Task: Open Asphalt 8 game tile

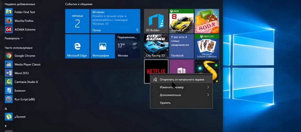Action: click(182, 21)
